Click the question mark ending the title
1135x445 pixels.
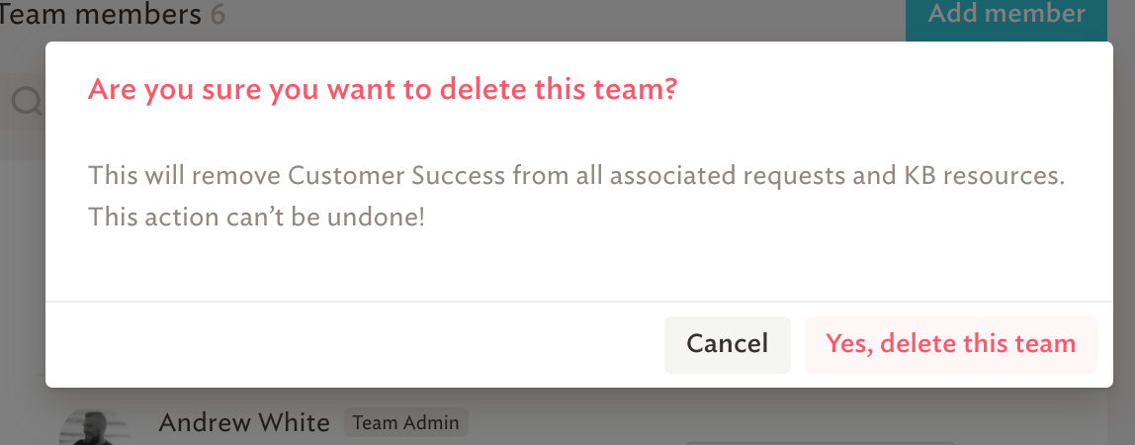tap(670, 90)
